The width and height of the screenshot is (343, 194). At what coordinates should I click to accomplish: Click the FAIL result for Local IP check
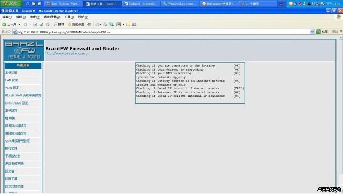tap(238, 88)
